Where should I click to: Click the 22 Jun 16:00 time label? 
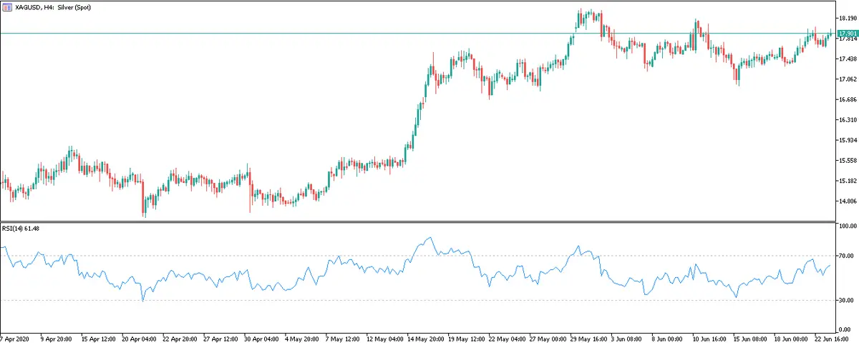837,337
